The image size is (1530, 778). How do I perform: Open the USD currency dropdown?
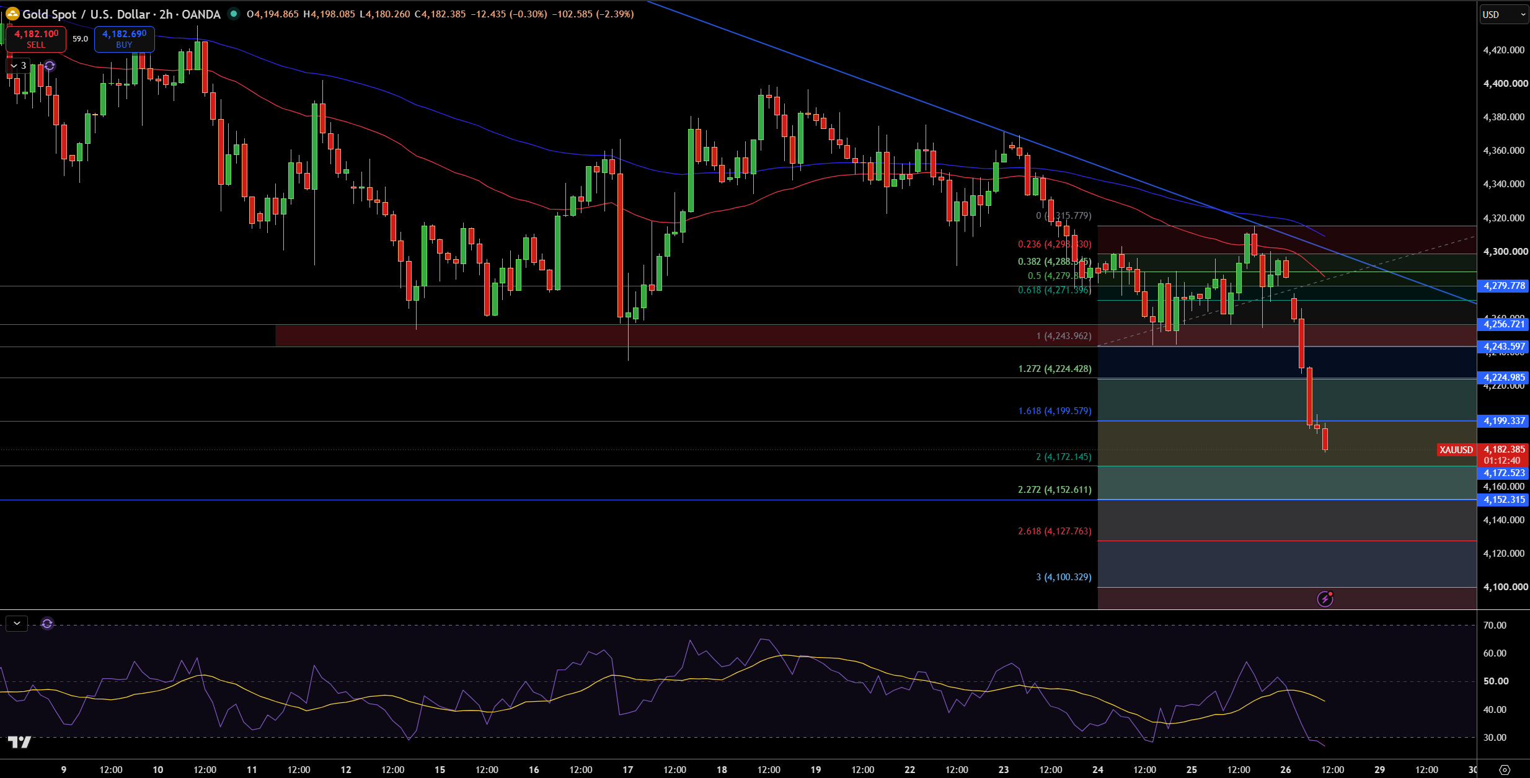(x=1504, y=14)
